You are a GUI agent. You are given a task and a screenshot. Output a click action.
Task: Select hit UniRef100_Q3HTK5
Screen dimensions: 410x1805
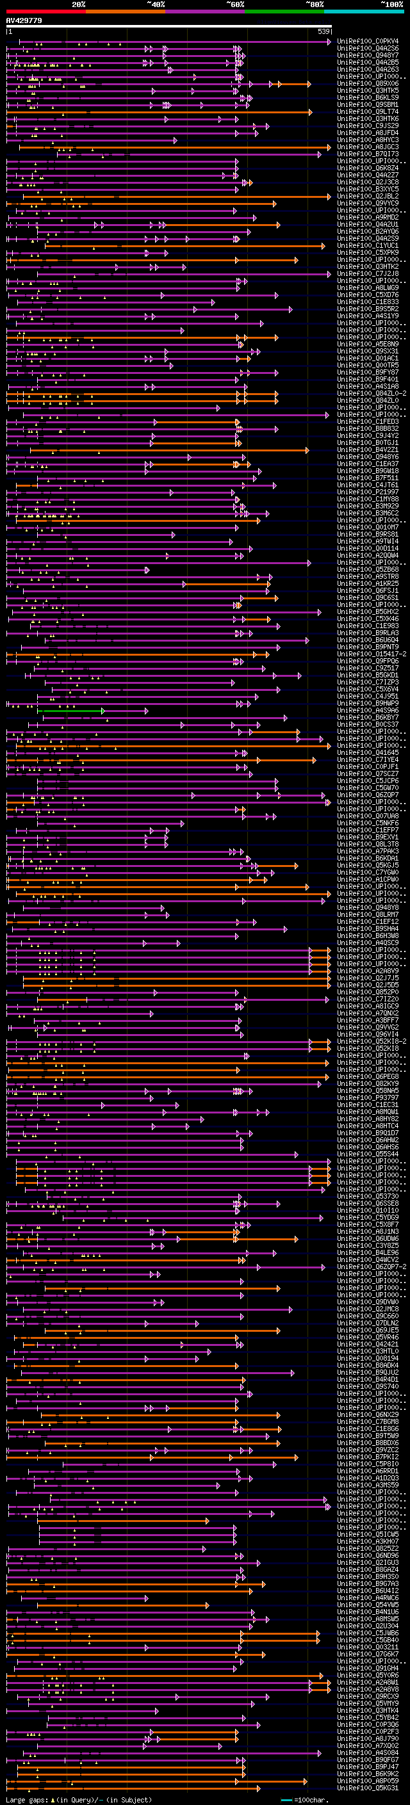coord(368,90)
